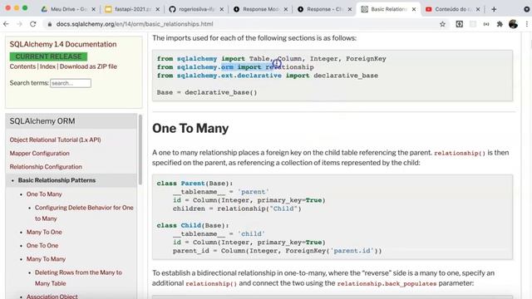Open Configuring Delete Behavior for One to Many

pos(84,213)
